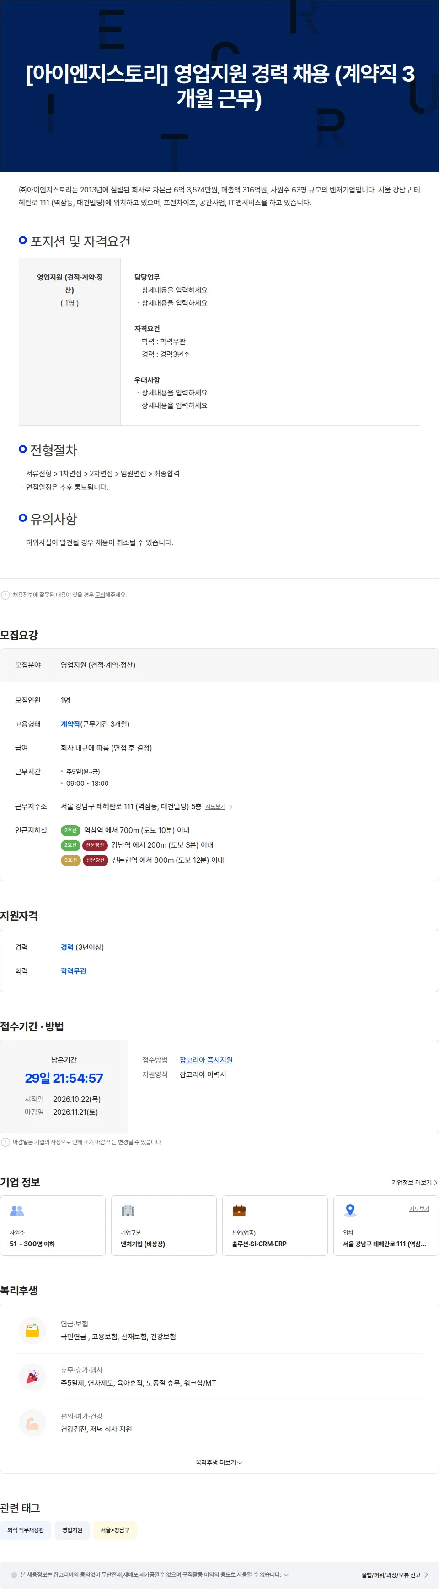Image resolution: width=439 pixels, height=1589 pixels.
Task: Click the 잡코리아 이력서 text
Action: coord(203,1074)
